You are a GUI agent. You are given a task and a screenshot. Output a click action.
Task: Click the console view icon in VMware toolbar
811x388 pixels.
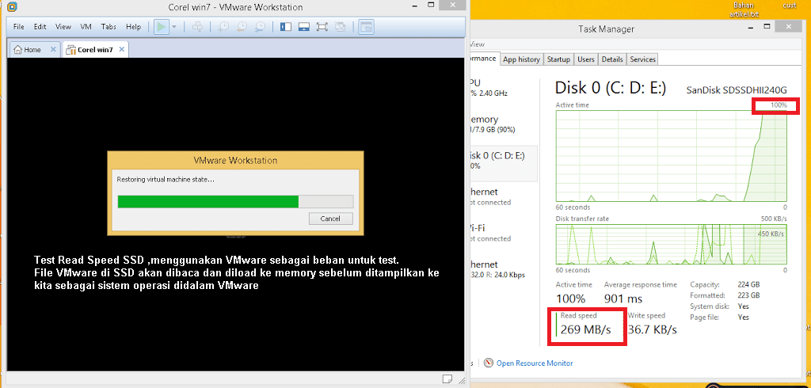pyautogui.click(x=366, y=26)
